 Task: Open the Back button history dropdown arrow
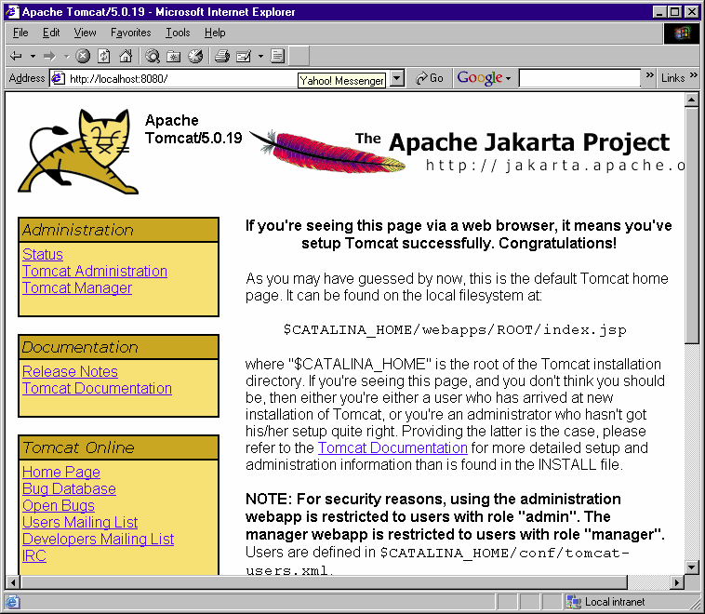33,56
